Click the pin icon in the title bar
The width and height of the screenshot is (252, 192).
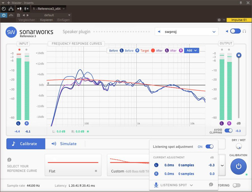tap(241, 3)
